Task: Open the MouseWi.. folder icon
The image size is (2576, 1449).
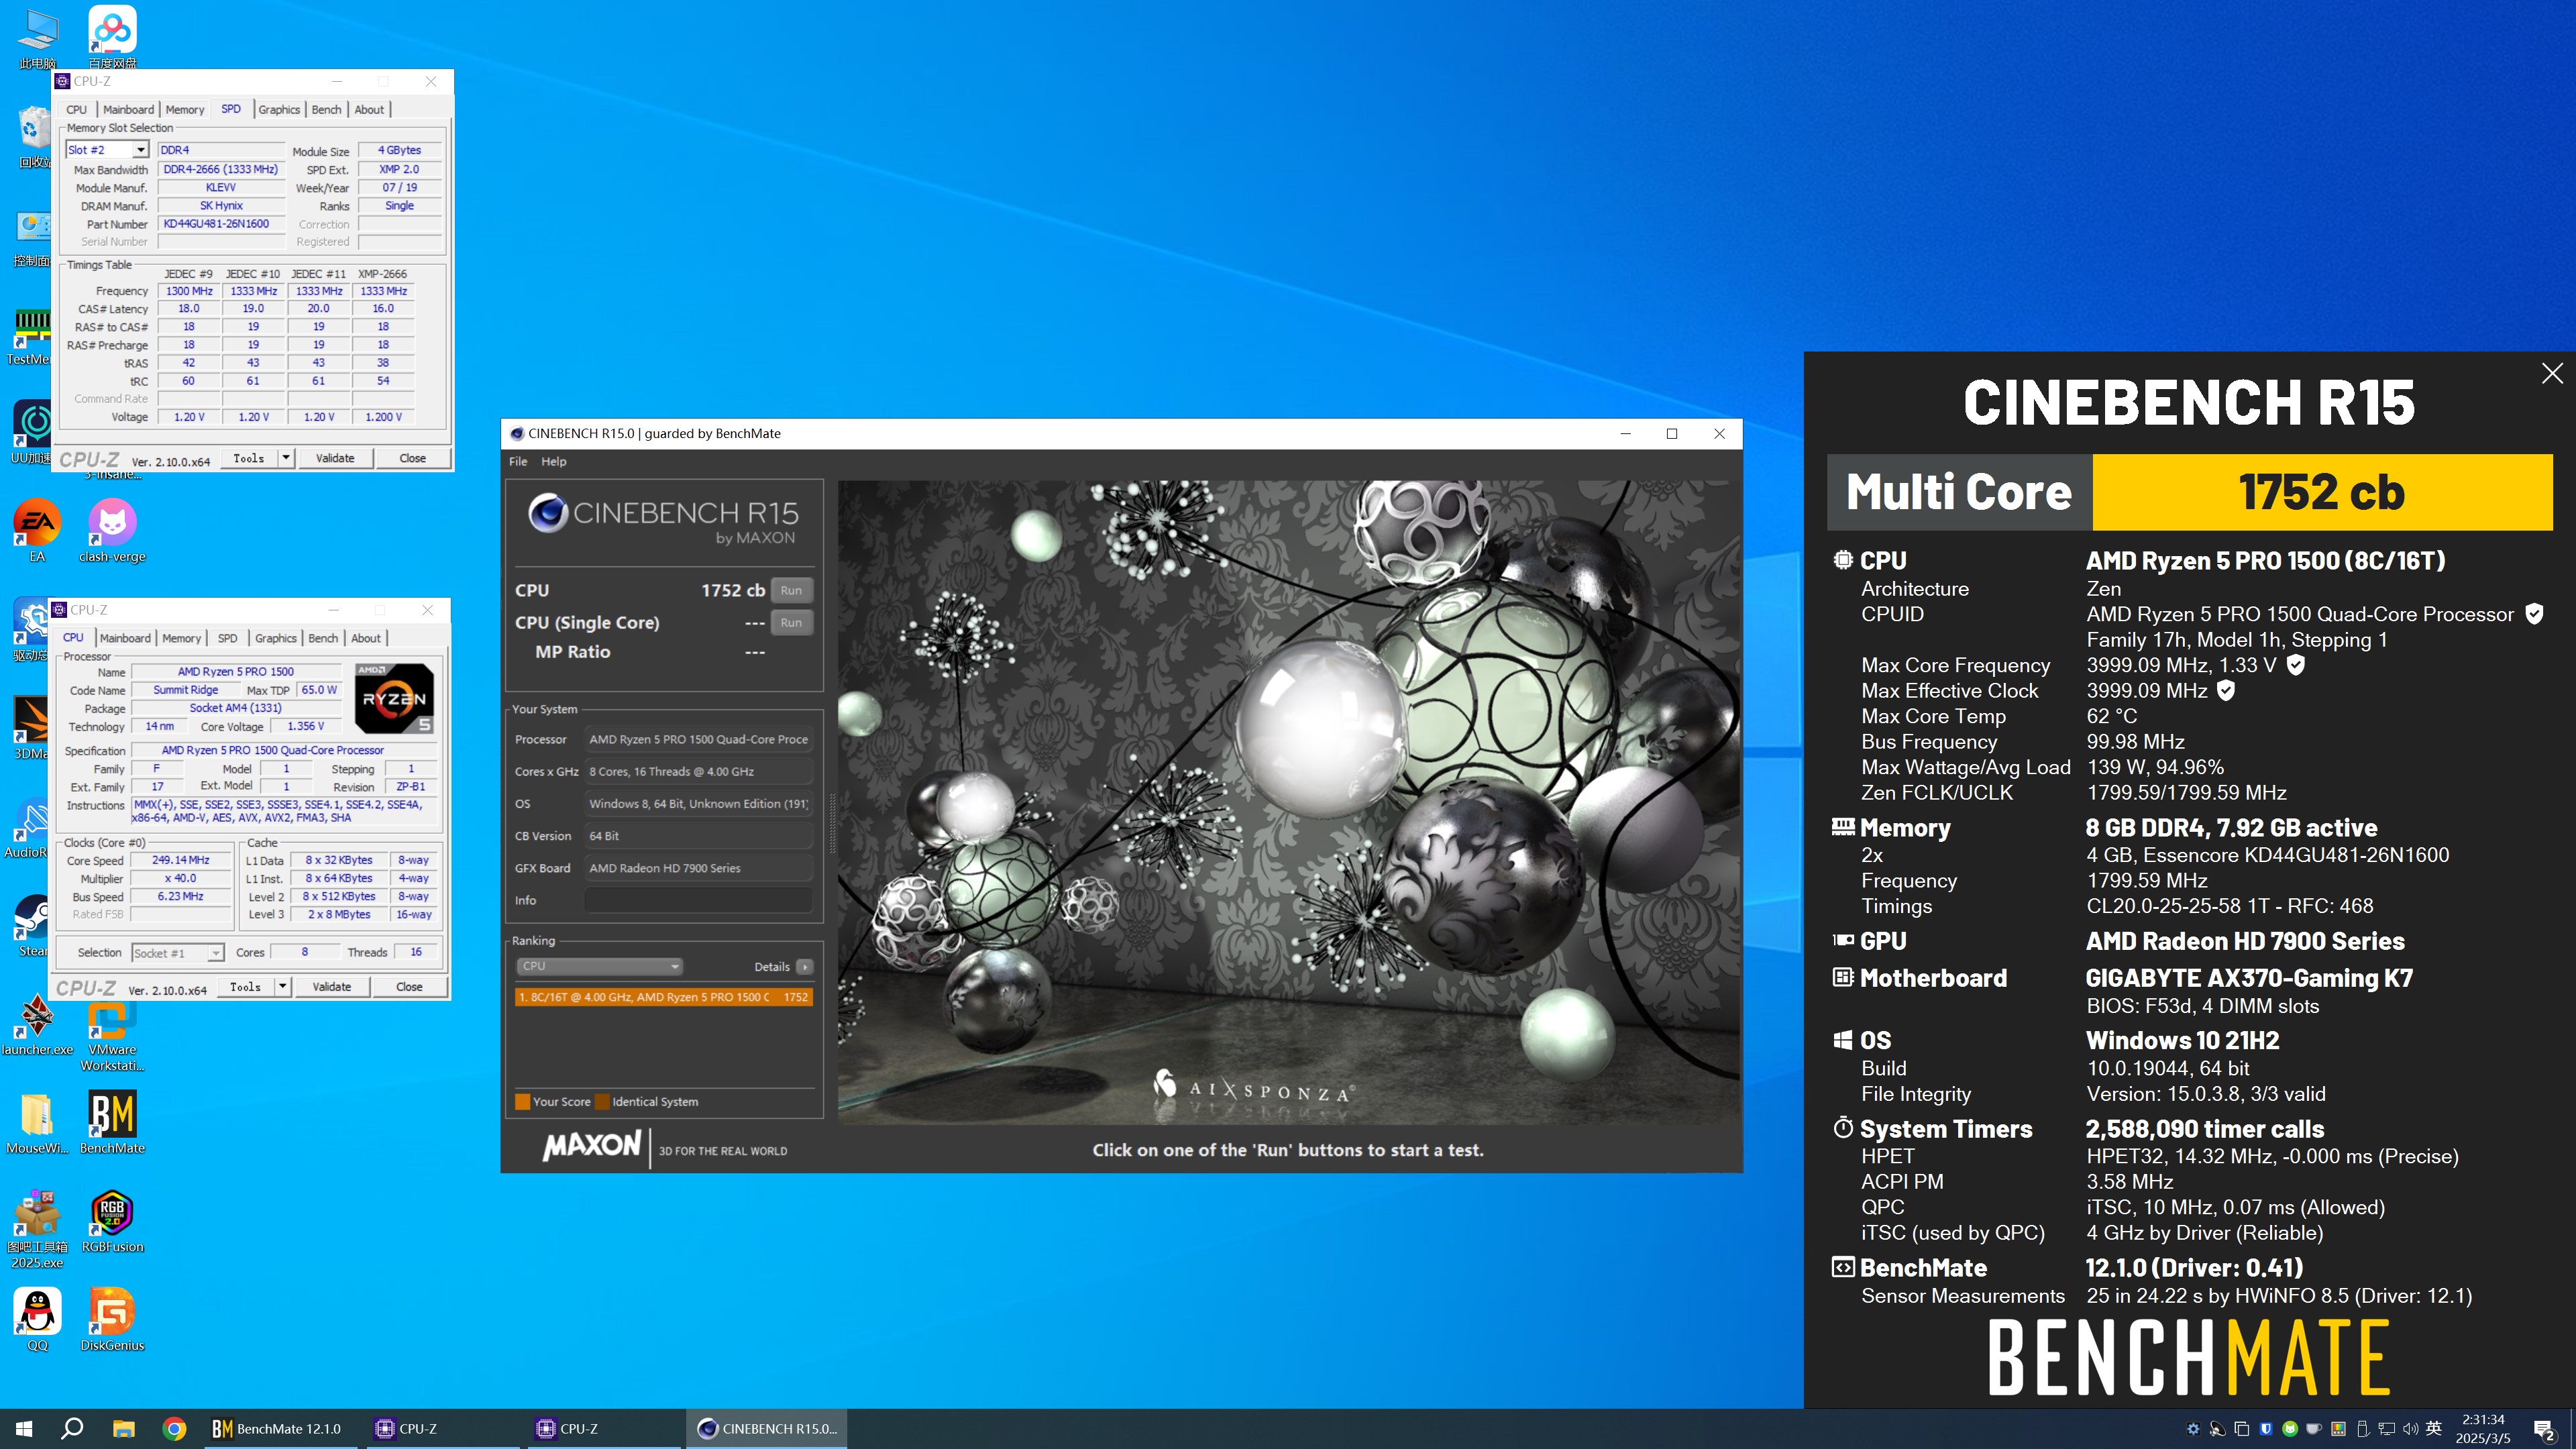Action: click(x=37, y=1121)
